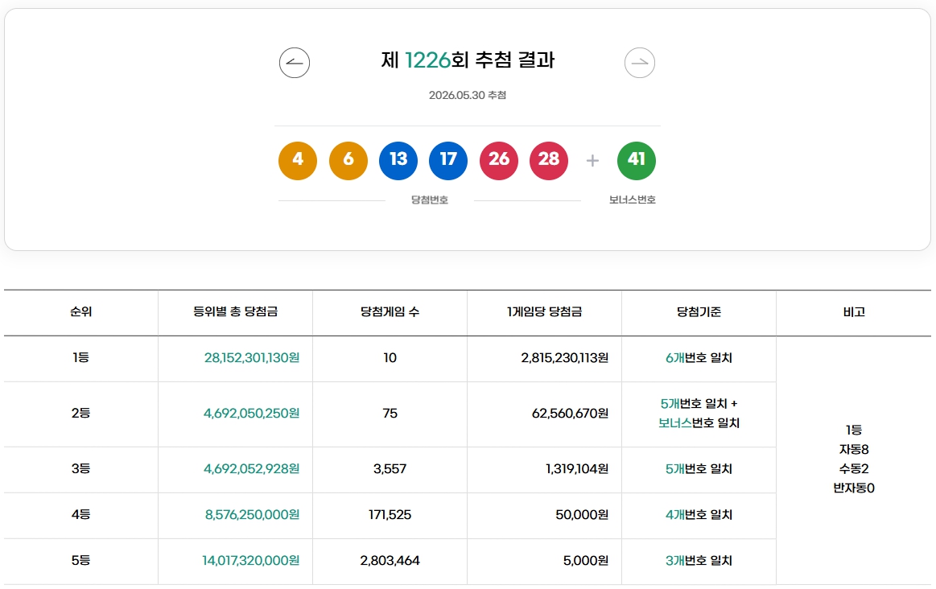The height and width of the screenshot is (589, 936).
Task: Go to previous draw with left arrow
Action: pos(295,63)
